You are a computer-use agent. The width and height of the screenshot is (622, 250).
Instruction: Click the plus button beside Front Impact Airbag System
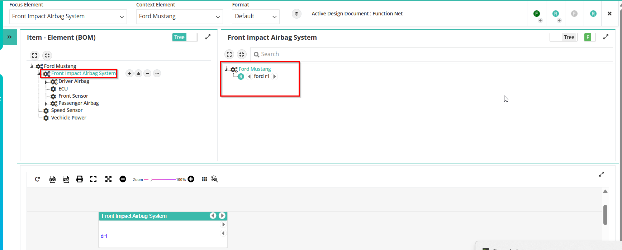129,73
